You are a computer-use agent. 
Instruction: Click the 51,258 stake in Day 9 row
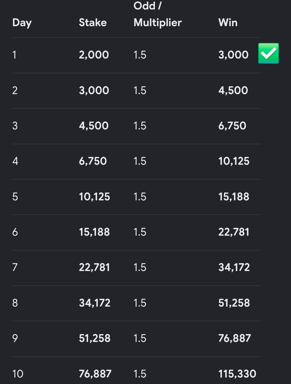click(x=95, y=339)
